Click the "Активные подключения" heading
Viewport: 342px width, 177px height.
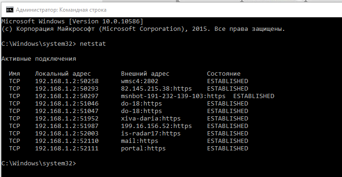[x=39, y=59]
